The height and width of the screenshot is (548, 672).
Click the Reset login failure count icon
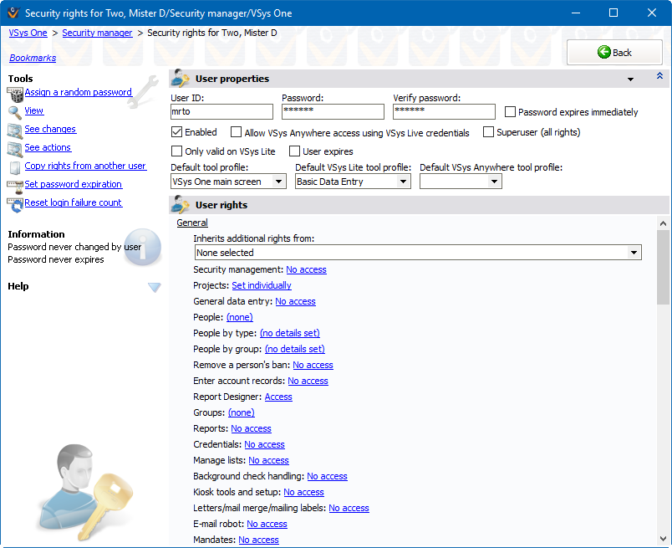tap(15, 203)
